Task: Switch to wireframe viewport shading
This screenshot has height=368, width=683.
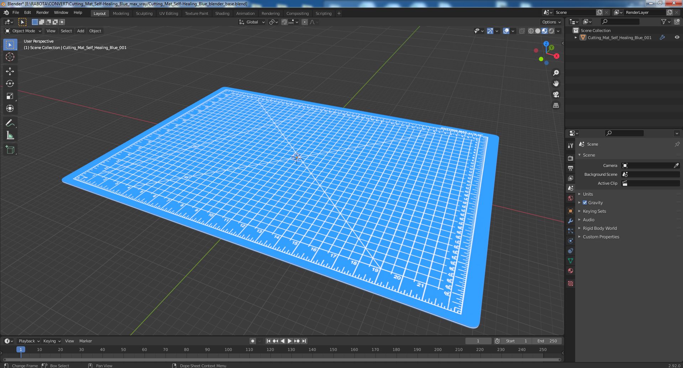Action: click(531, 31)
